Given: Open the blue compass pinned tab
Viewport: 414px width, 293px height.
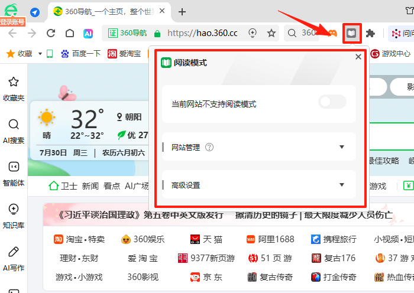Looking at the screenshot, I should coord(34,12).
